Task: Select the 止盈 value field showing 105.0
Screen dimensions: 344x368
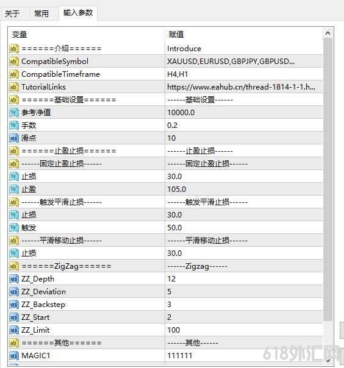Action: [244, 189]
